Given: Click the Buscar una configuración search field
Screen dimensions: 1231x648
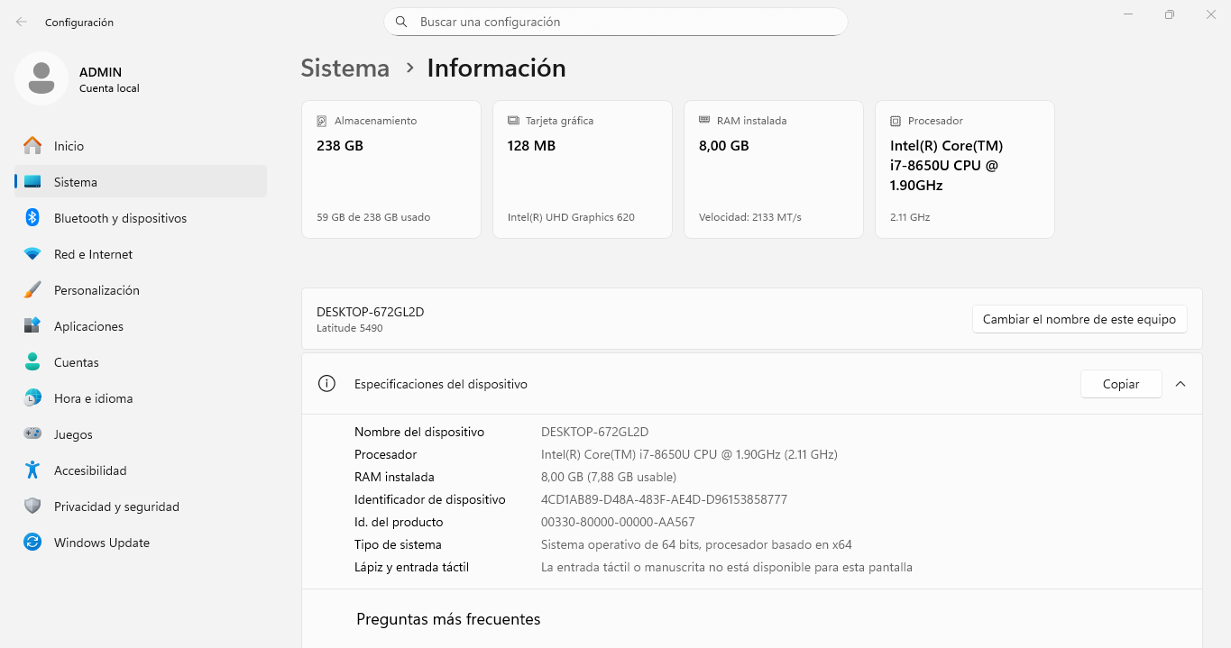Looking at the screenshot, I should click(x=616, y=22).
